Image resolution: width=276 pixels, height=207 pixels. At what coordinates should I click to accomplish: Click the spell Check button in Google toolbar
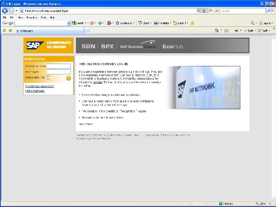coord(144,23)
